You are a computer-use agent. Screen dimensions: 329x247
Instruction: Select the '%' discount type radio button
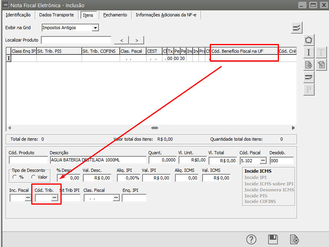pos(15,177)
